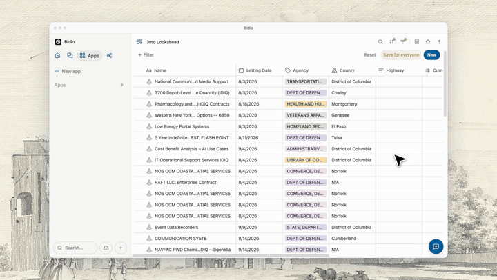497x280 pixels.
Task: Open NAVFAC PWD Chemi...DIQ - Sigonella record
Action: tap(193, 250)
